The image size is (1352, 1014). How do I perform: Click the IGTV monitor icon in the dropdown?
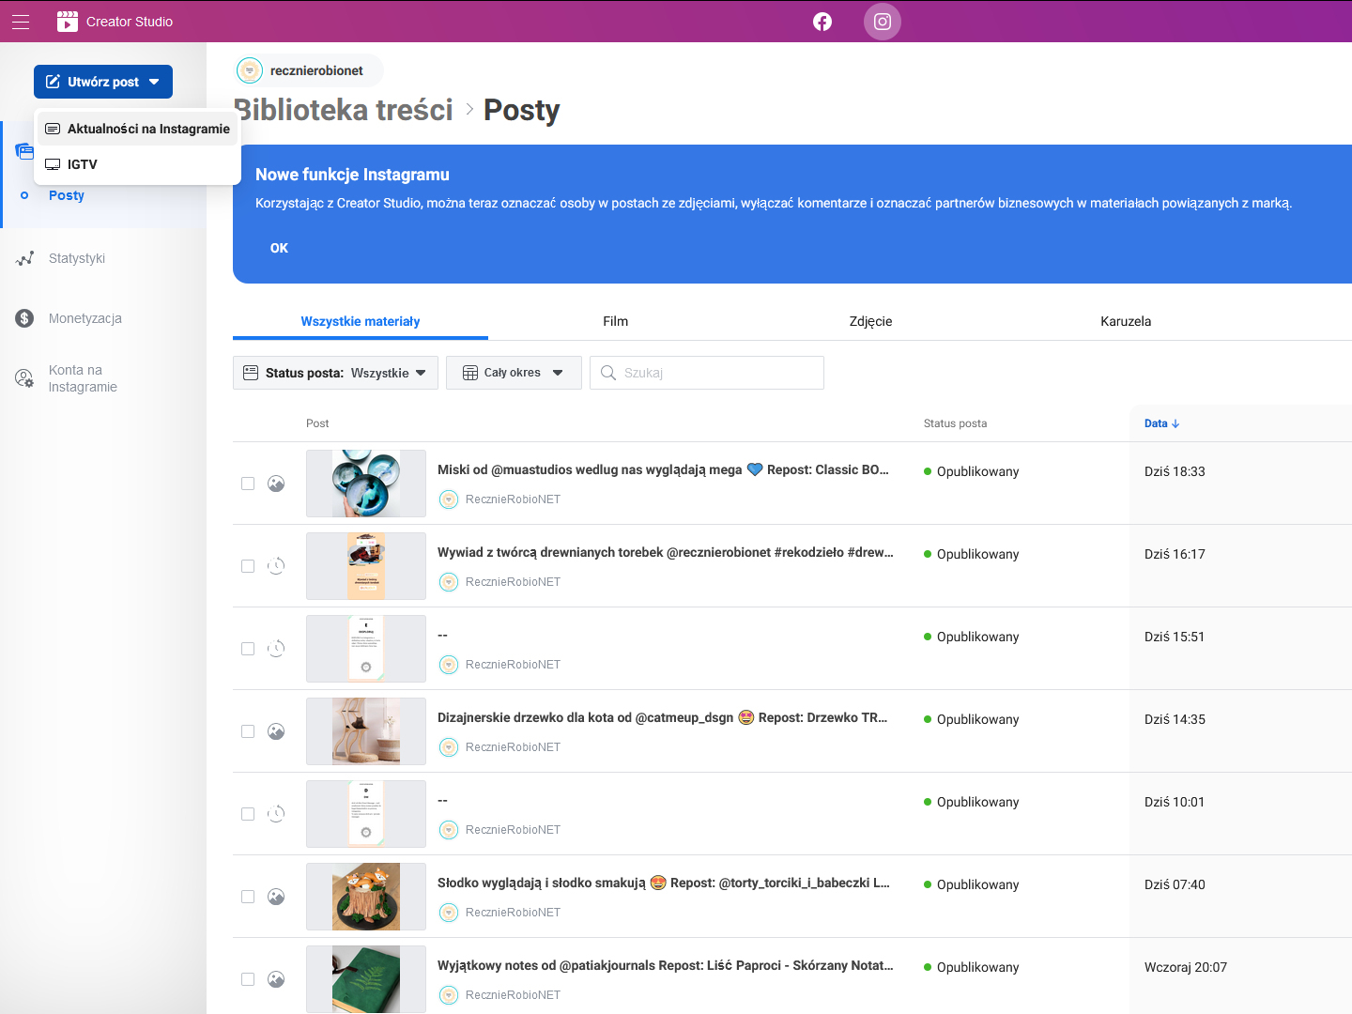point(53,164)
